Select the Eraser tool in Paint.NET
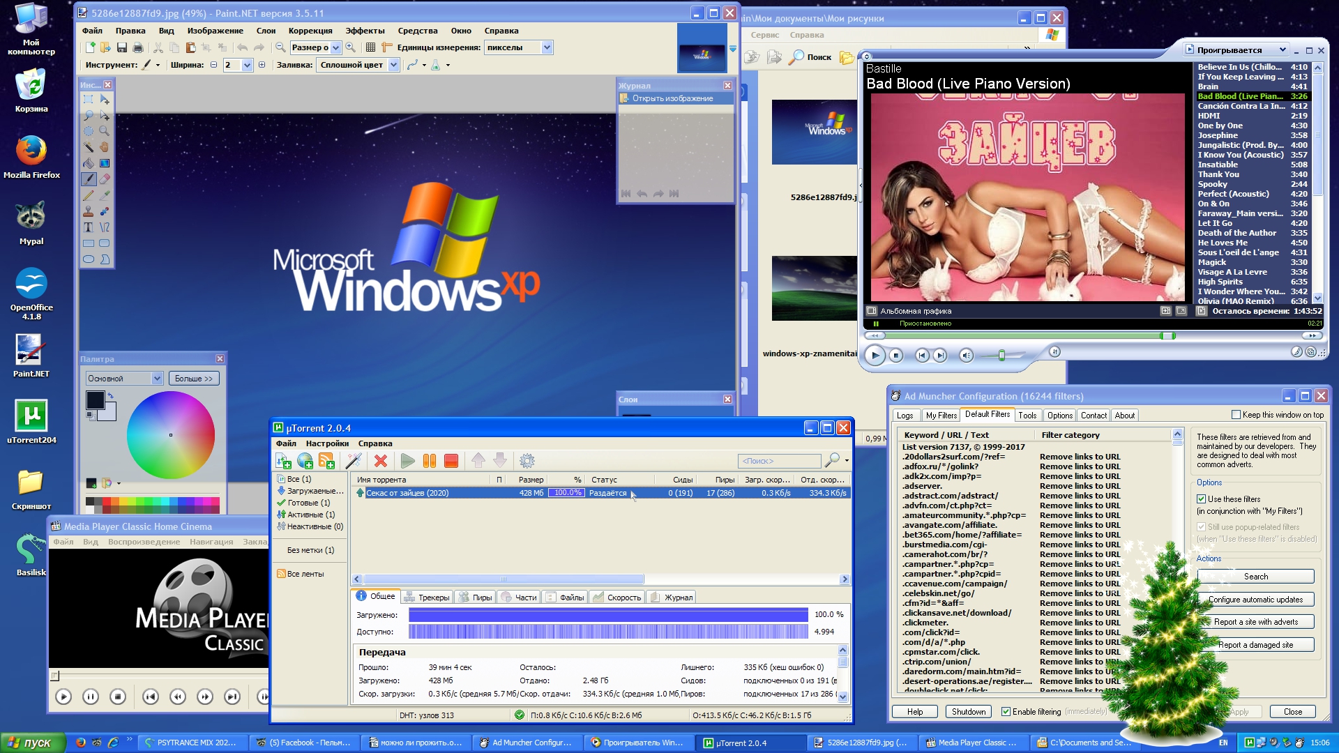 click(105, 179)
